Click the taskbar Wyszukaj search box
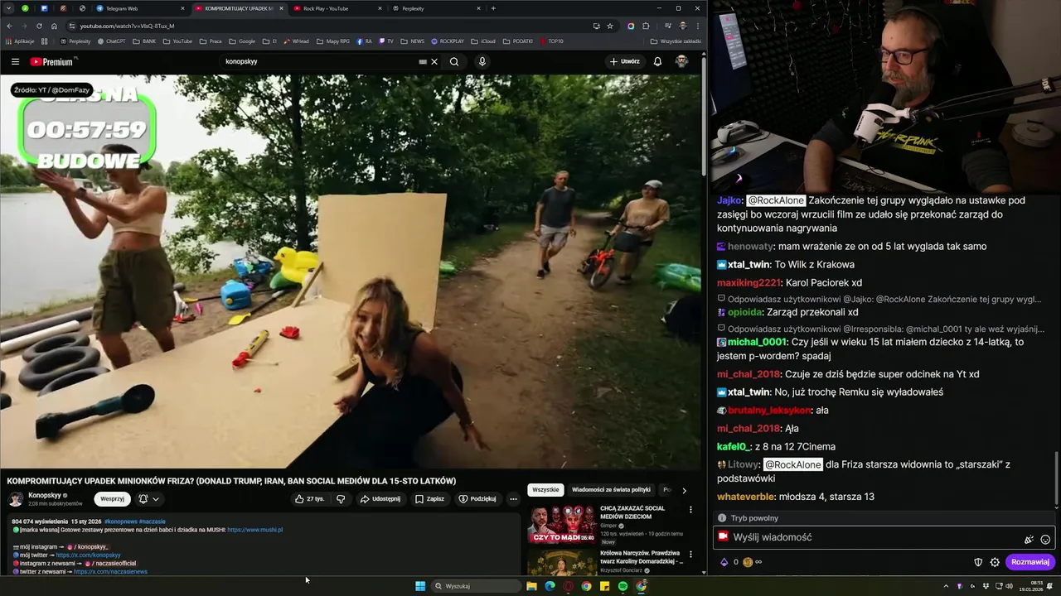Viewport: 1061px width, 596px height. pos(476,586)
